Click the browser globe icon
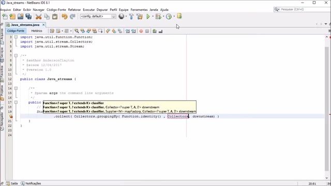331x186 pixels. 122,16
